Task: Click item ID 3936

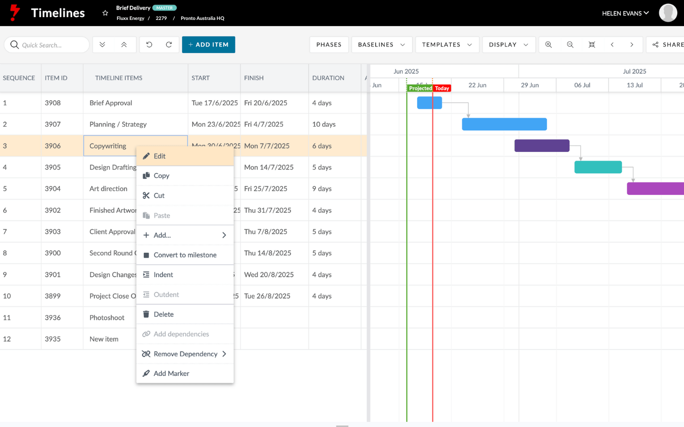Action: pyautogui.click(x=53, y=318)
